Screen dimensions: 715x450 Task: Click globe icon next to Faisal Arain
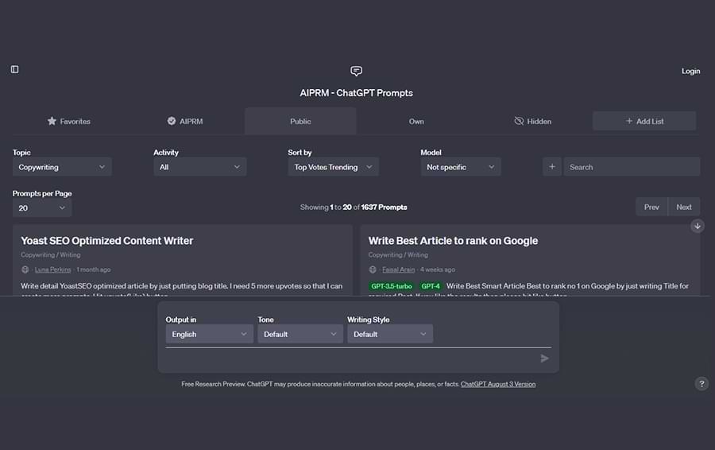[x=373, y=270]
